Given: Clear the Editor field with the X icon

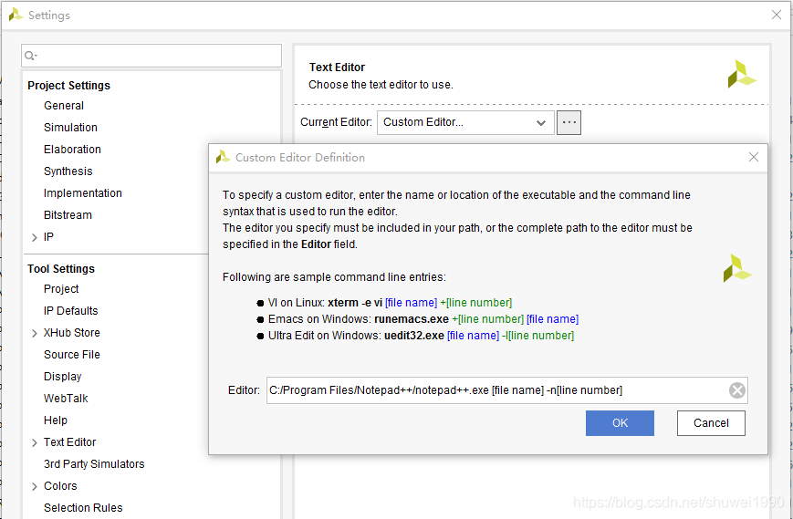Looking at the screenshot, I should coord(736,390).
